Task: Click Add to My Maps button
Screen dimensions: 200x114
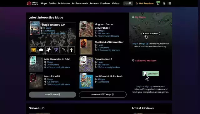Action: tap(151, 34)
